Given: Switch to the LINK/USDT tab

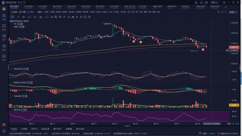Looking at the screenshot, I should 201,7.
